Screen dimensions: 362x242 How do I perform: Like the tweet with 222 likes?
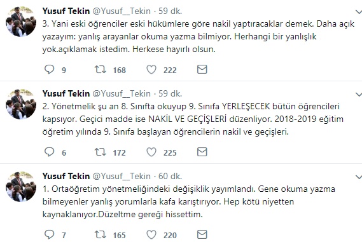tap(151, 69)
